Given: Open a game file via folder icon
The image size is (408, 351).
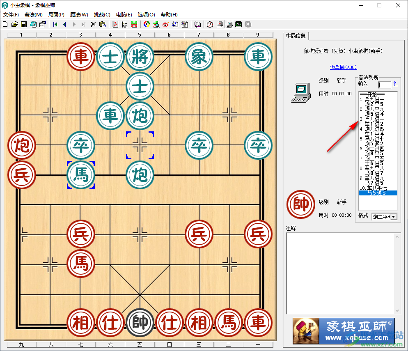Looking at the screenshot, I should [x=15, y=25].
